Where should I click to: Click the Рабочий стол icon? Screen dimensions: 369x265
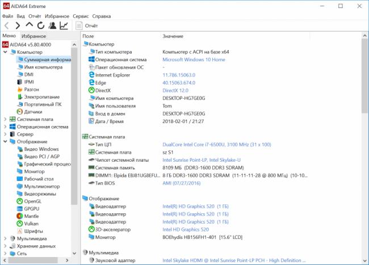20,179
